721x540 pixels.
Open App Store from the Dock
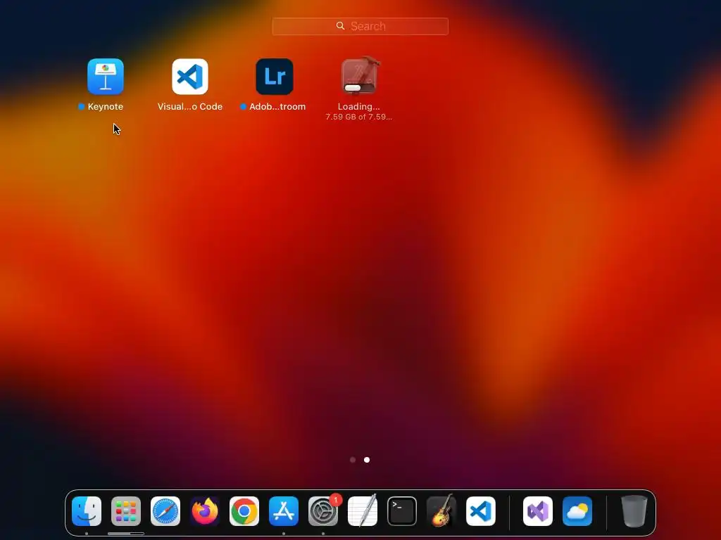284,511
